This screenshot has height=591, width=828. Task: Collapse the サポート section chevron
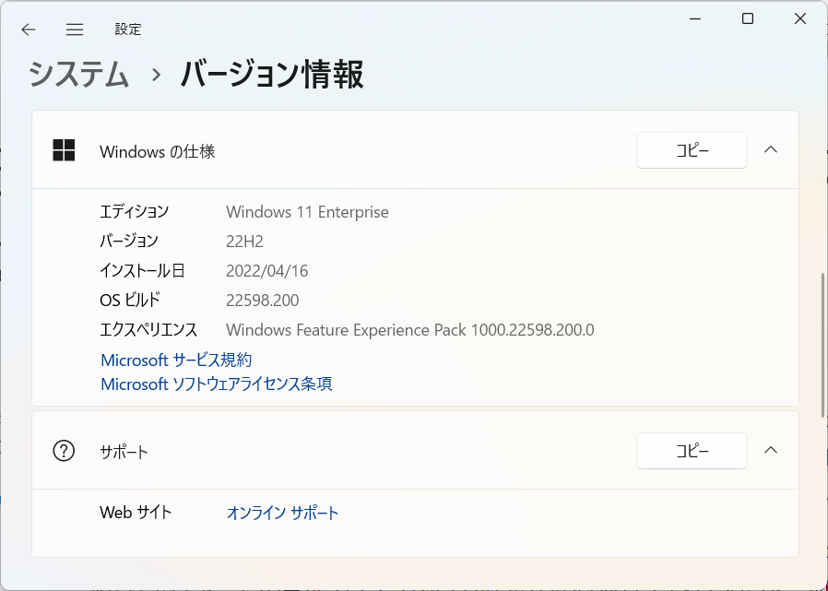(771, 451)
